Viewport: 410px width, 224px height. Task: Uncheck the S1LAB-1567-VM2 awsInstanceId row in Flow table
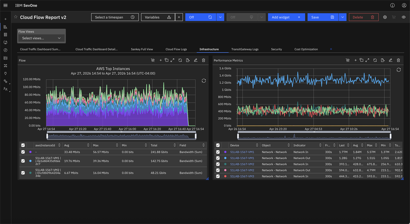click(x=23, y=173)
